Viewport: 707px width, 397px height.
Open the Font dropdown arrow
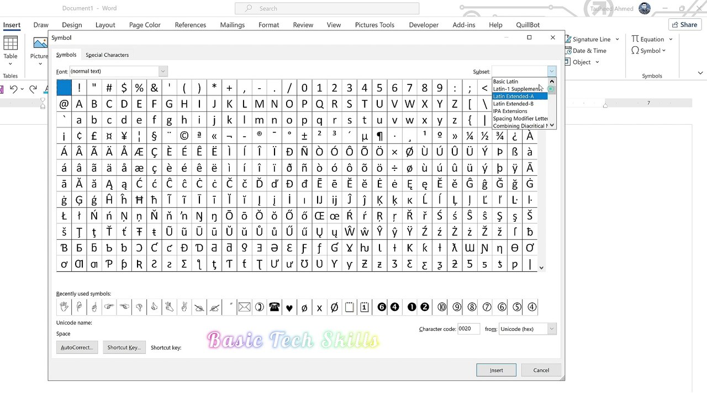pos(163,71)
